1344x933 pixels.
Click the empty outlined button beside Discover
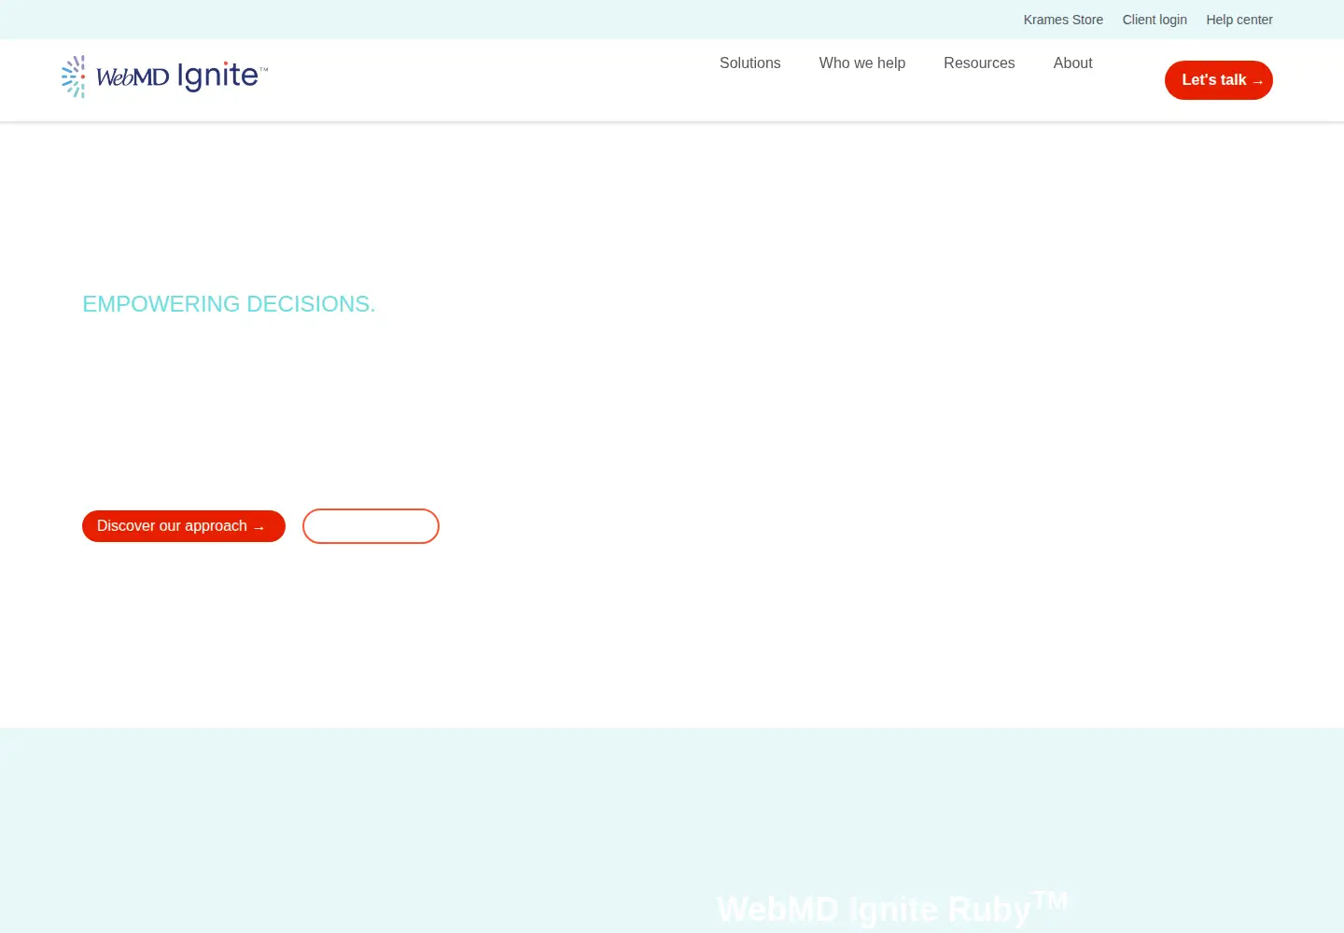371,526
